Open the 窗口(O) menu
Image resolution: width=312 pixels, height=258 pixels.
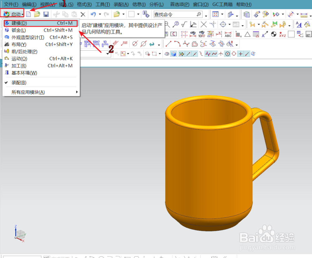coord(201,4)
